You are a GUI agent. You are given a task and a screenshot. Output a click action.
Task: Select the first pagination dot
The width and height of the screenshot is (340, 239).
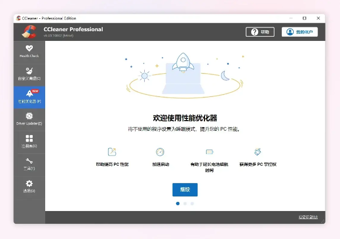(x=178, y=203)
